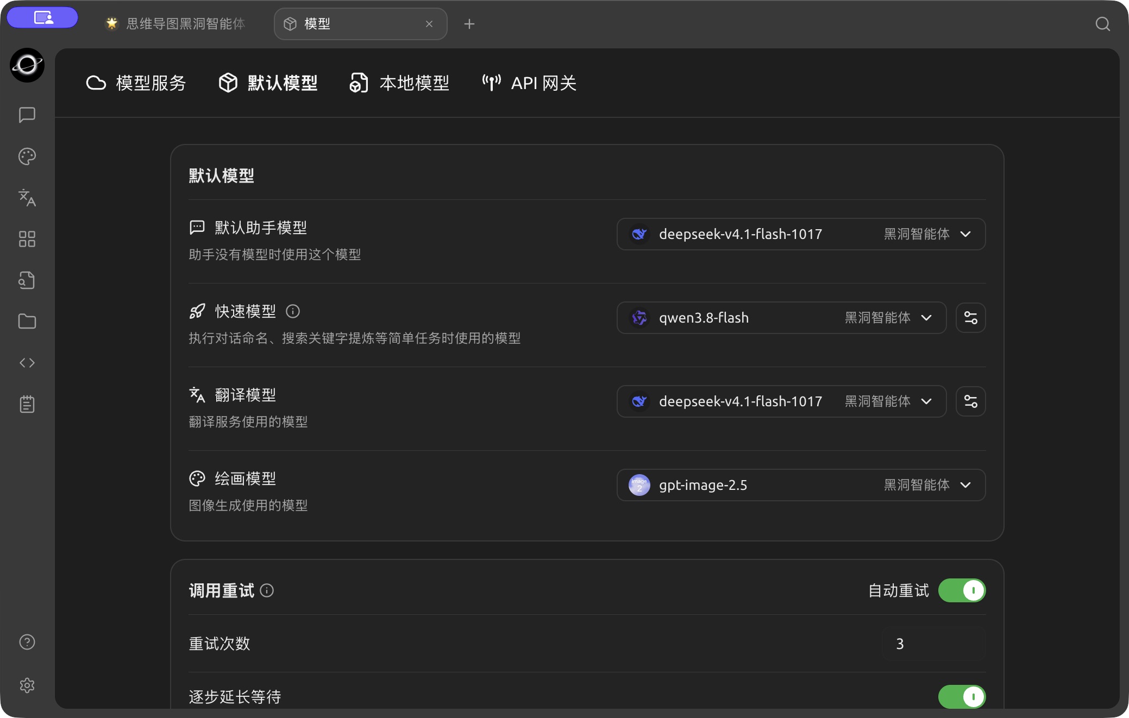1129x718 pixels.
Task: Click info icon next to 调用重试
Action: [267, 590]
